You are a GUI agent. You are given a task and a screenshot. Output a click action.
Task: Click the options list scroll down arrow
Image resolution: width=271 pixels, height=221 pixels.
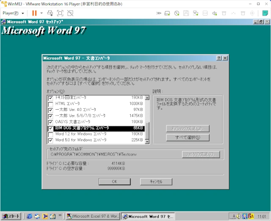coord(147,141)
